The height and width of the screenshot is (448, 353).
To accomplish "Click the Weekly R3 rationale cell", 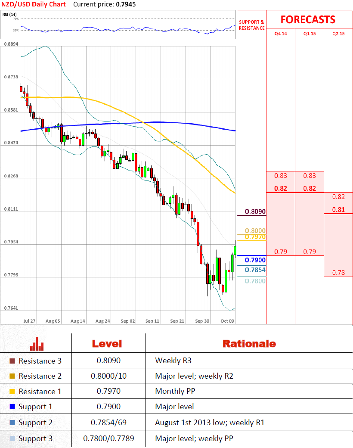I will (x=173, y=361).
